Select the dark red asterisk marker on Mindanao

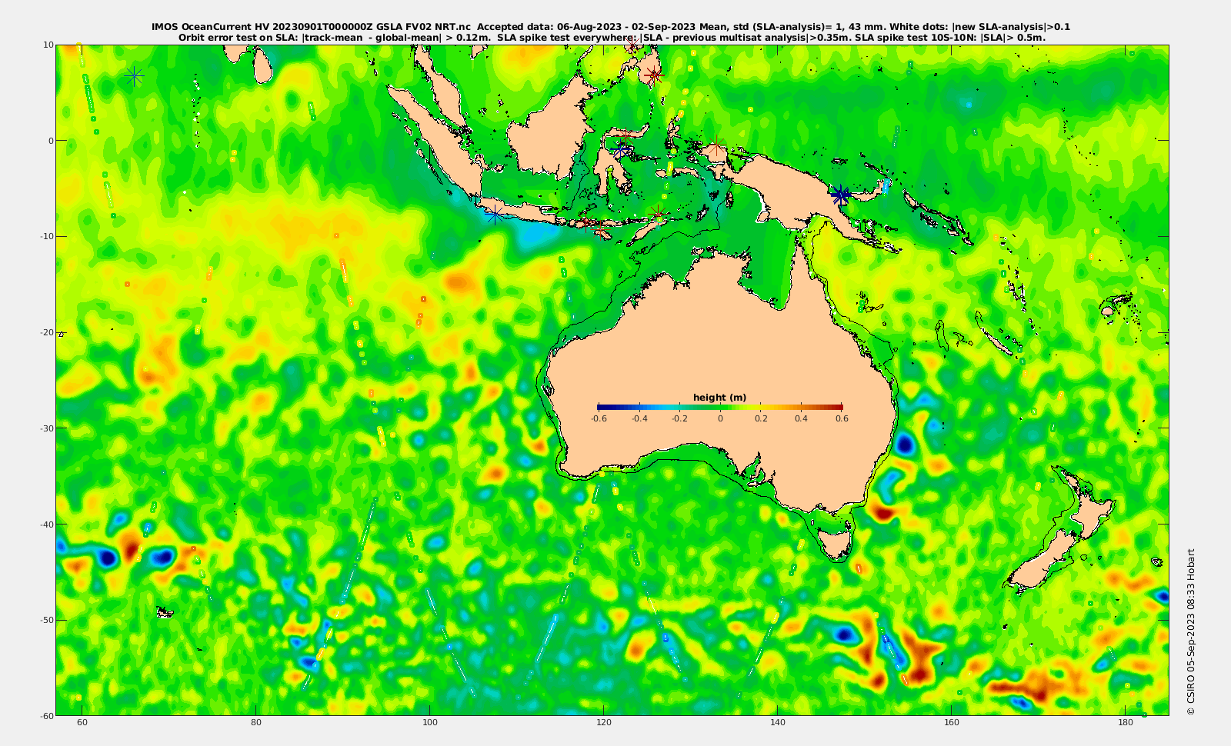pyautogui.click(x=653, y=75)
